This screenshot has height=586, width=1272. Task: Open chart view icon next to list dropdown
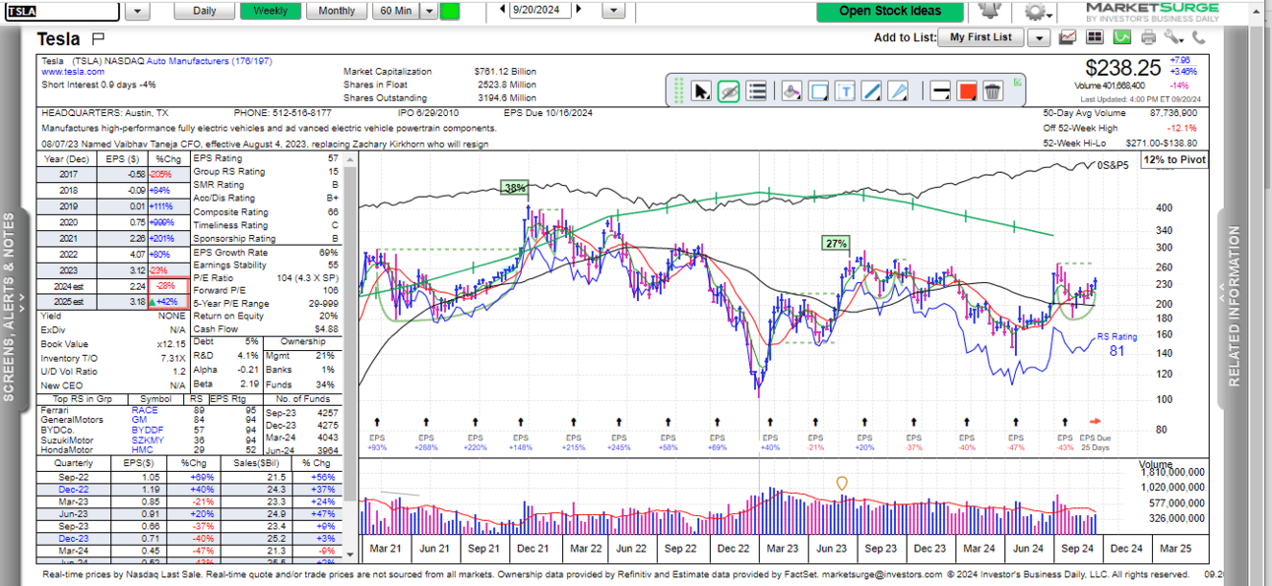tap(1068, 37)
